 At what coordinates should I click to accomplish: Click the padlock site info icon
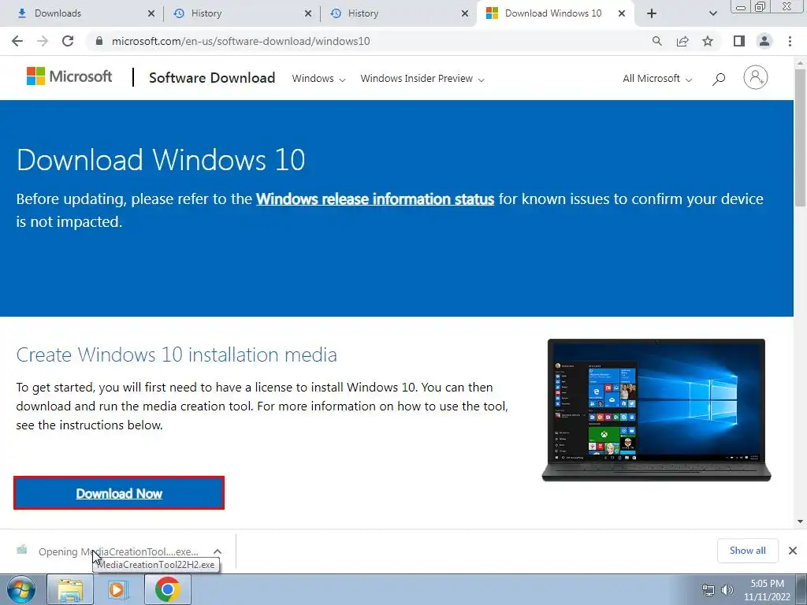pos(99,41)
